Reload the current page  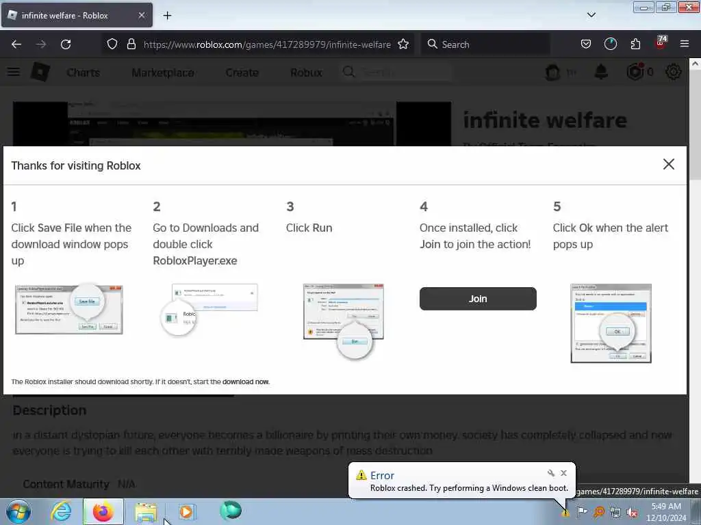[x=66, y=44]
